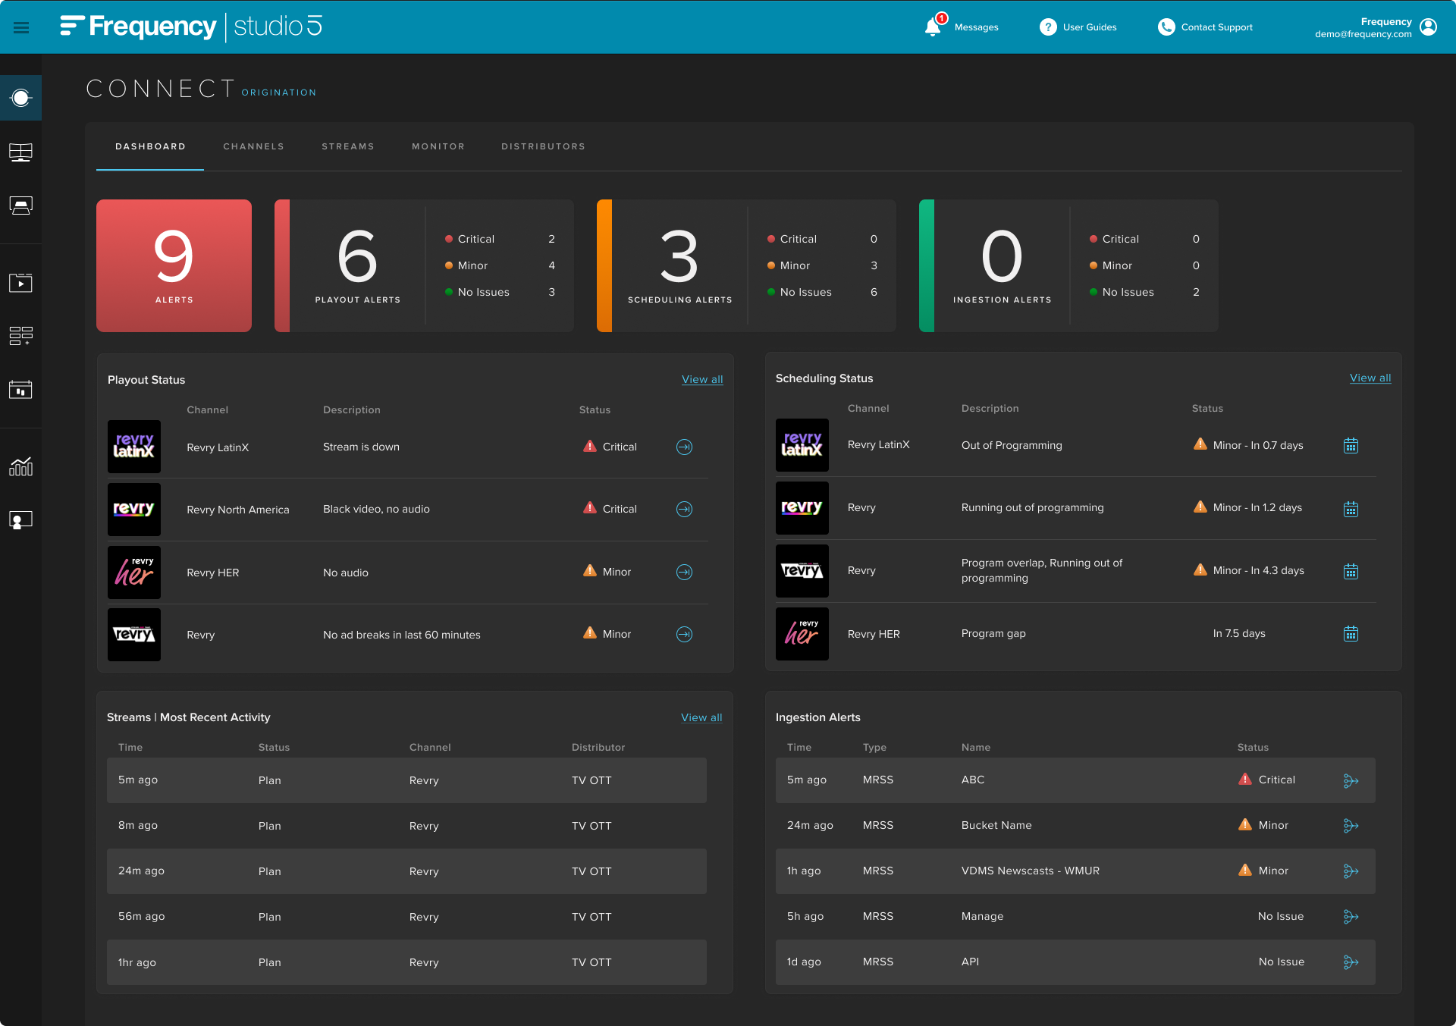The height and width of the screenshot is (1026, 1456).
Task: Click 'Minor - In 0.7 days' status
Action: [x=1258, y=445]
